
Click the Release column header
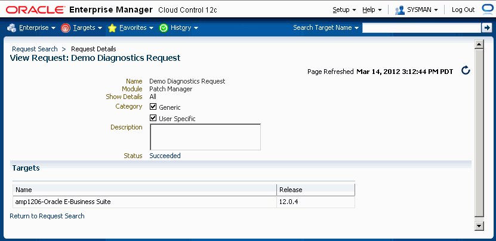(316, 190)
